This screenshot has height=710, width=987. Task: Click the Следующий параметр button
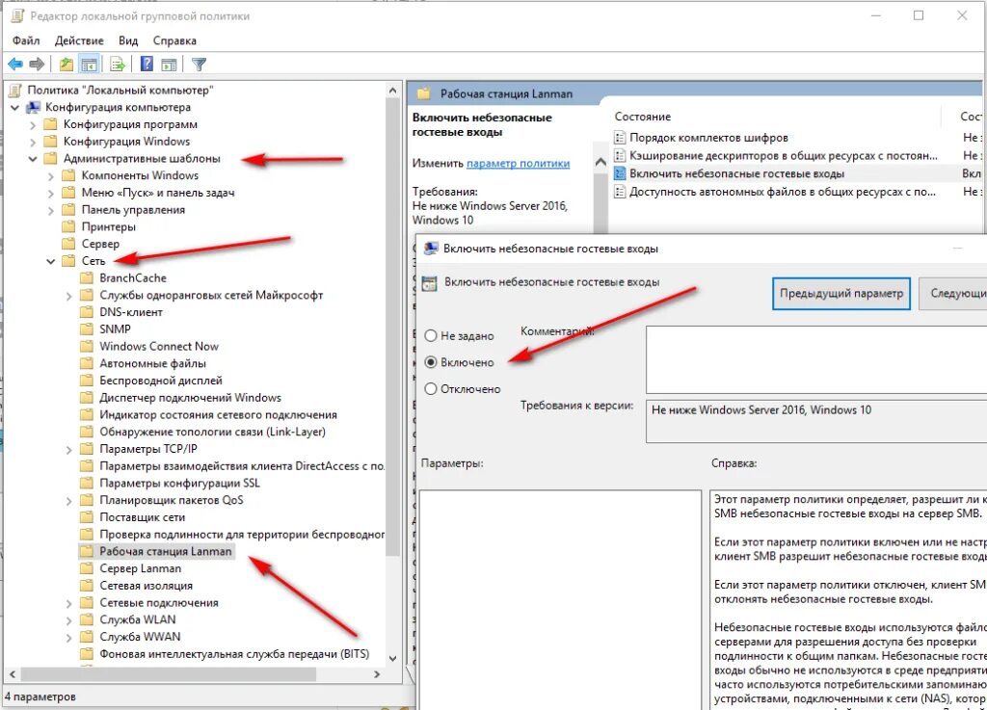(953, 293)
